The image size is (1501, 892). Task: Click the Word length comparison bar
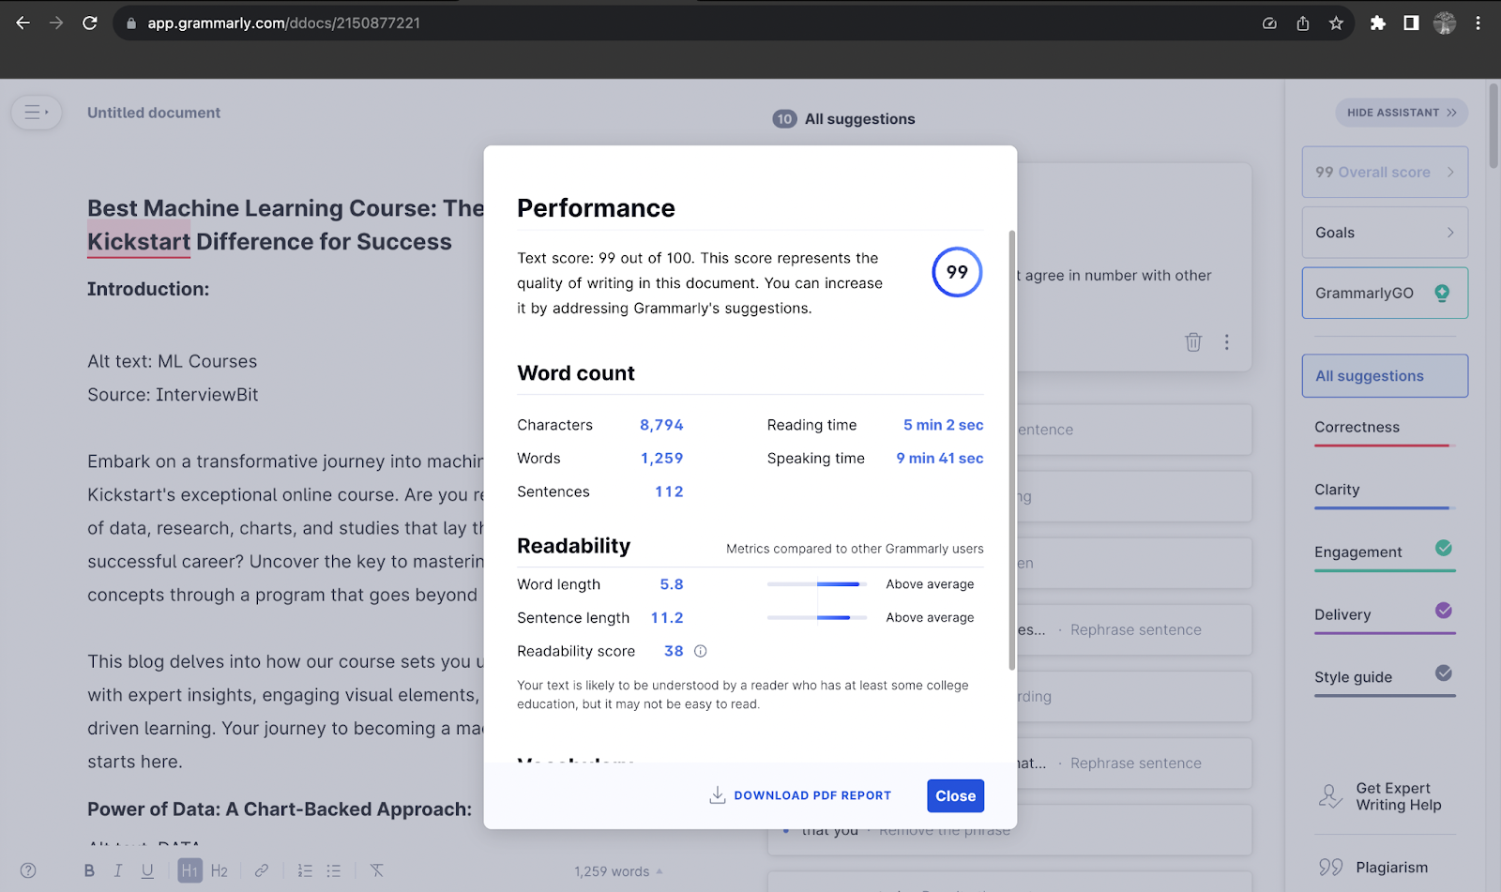(x=817, y=584)
